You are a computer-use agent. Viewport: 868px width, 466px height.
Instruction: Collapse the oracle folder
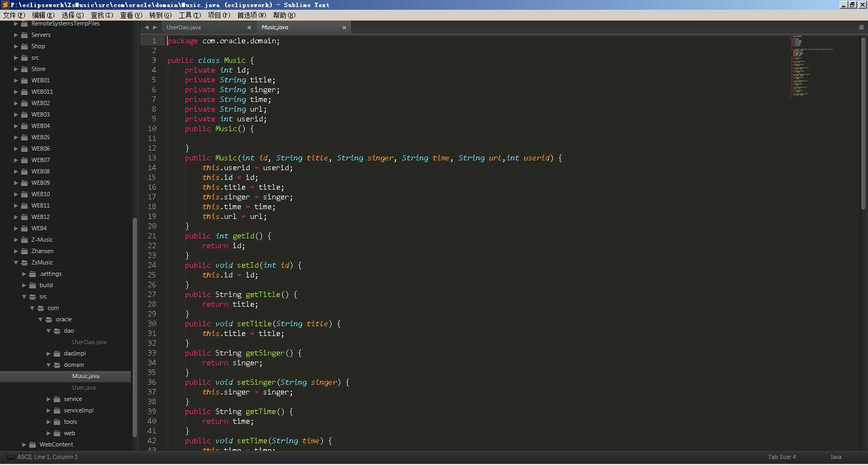click(41, 319)
